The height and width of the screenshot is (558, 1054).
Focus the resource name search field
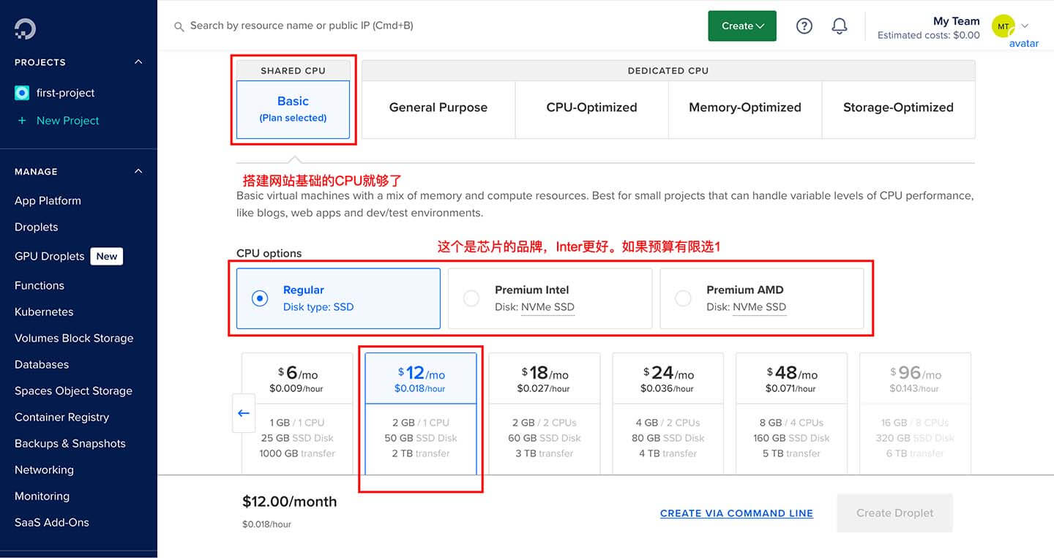pos(302,26)
